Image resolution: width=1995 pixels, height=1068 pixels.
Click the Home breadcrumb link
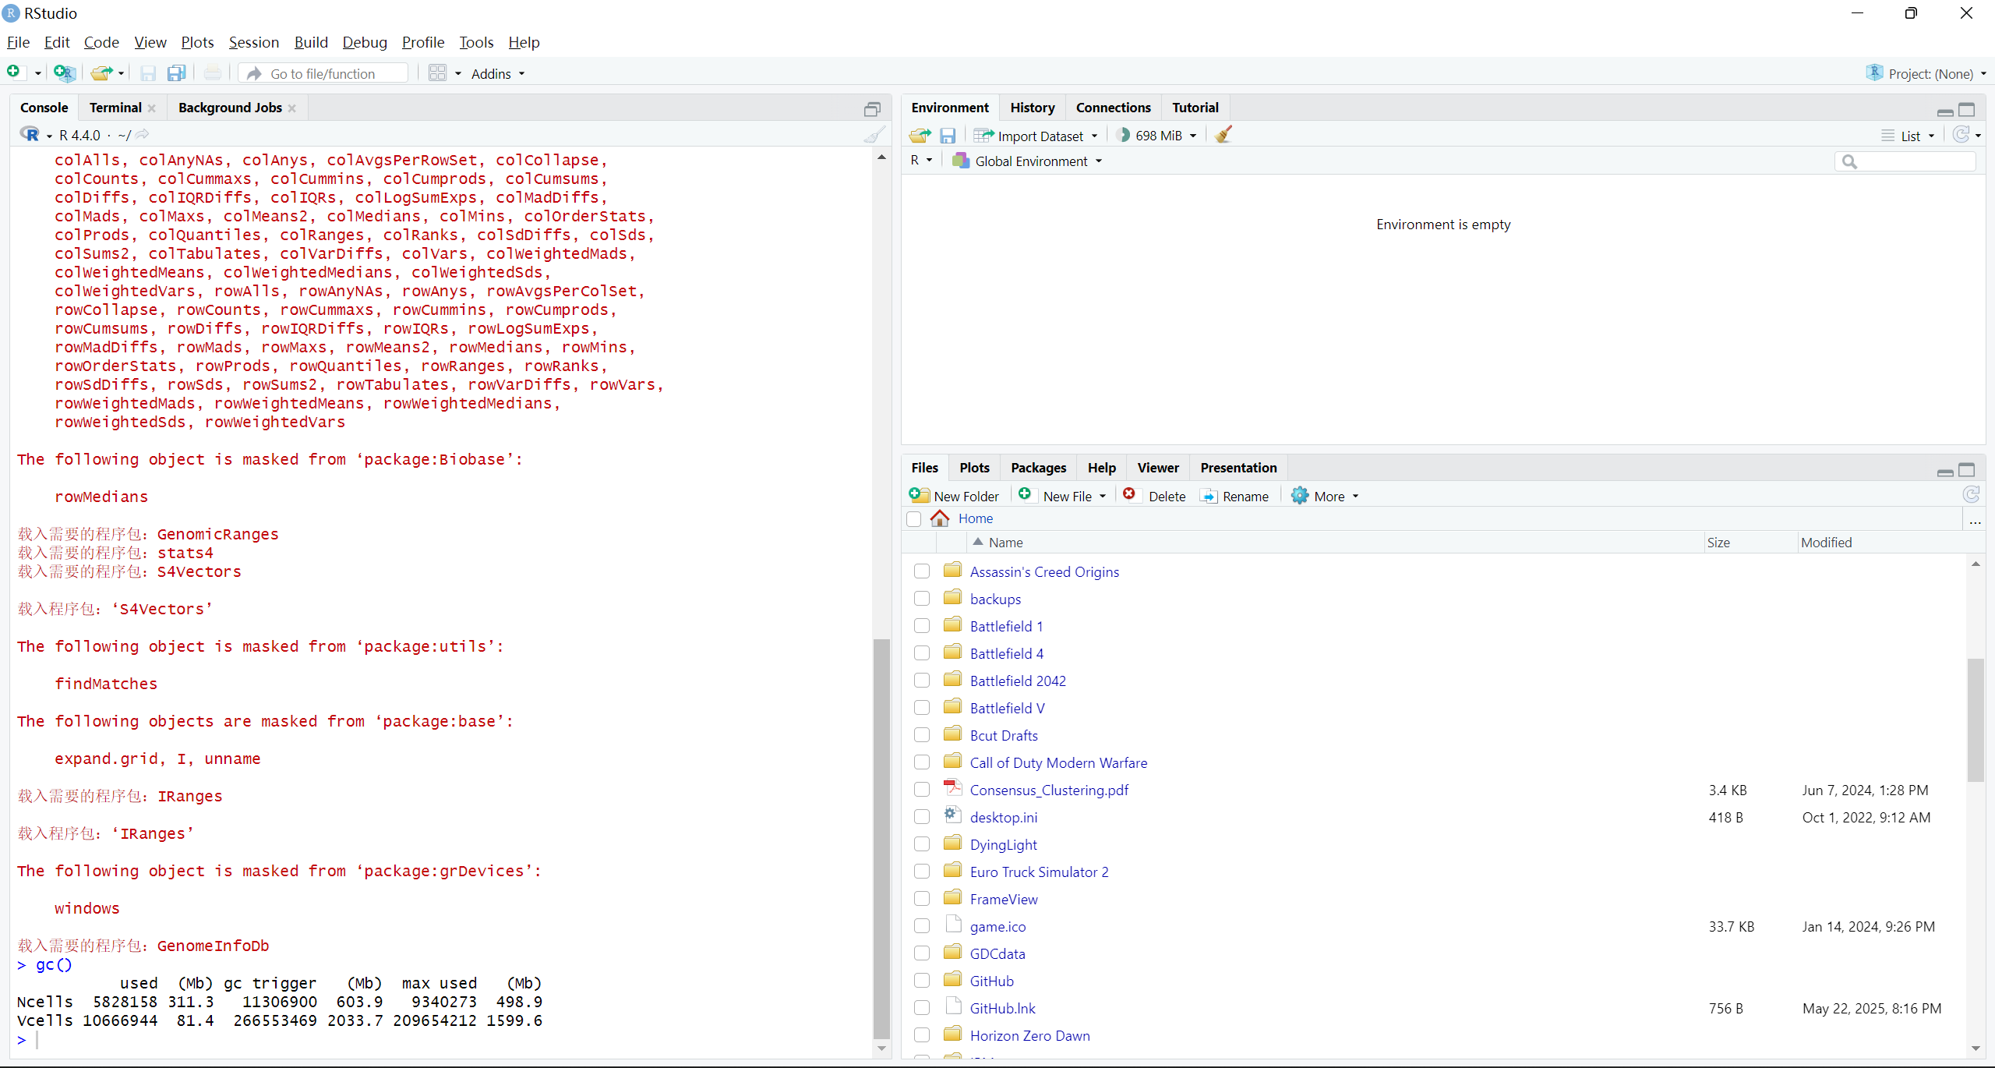coord(975,518)
